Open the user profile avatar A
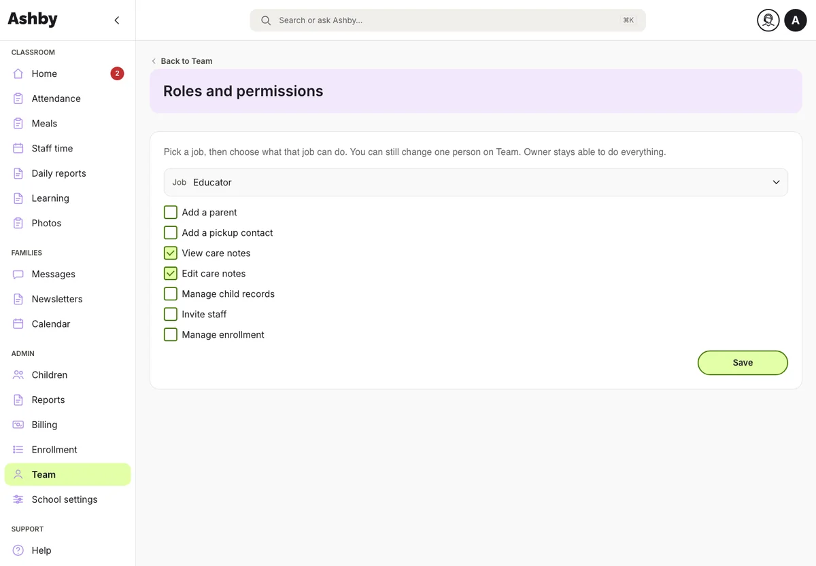 coord(796,20)
